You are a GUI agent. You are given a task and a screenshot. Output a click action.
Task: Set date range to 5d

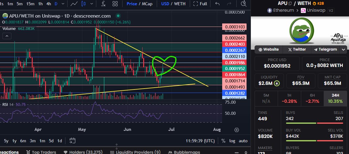click(51, 141)
